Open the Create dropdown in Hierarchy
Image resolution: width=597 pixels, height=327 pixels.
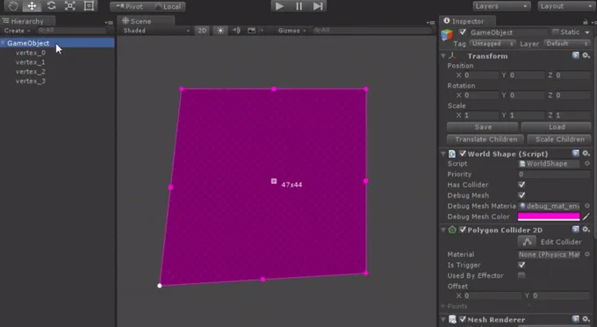point(17,31)
